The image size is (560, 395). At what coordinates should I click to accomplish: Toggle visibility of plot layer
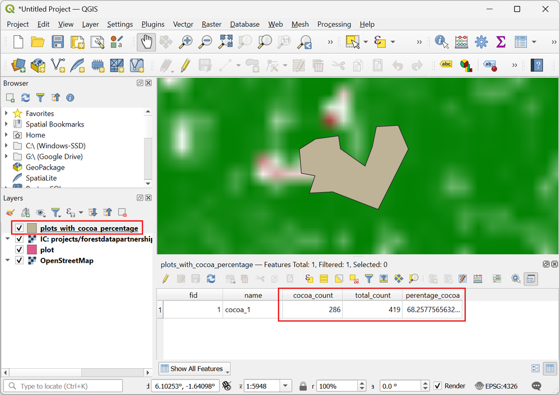[19, 250]
